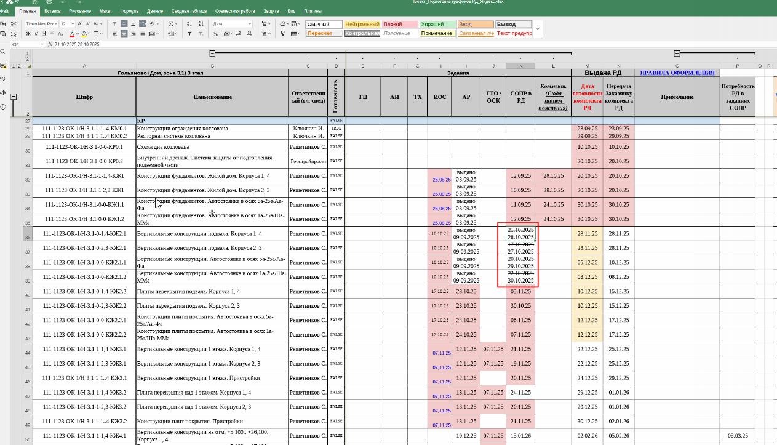The width and height of the screenshot is (777, 445).
Task: Toggle bold formatting (Ж)
Action: (x=28, y=34)
